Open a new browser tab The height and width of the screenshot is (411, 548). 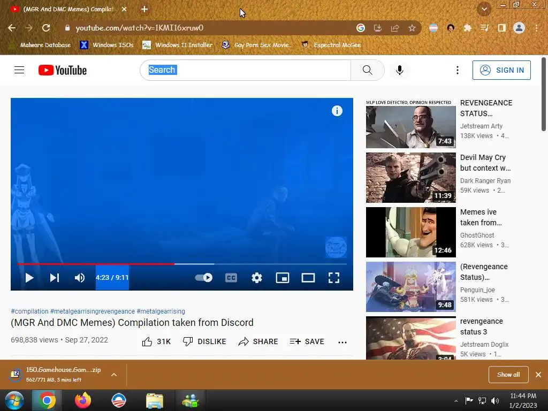(144, 9)
